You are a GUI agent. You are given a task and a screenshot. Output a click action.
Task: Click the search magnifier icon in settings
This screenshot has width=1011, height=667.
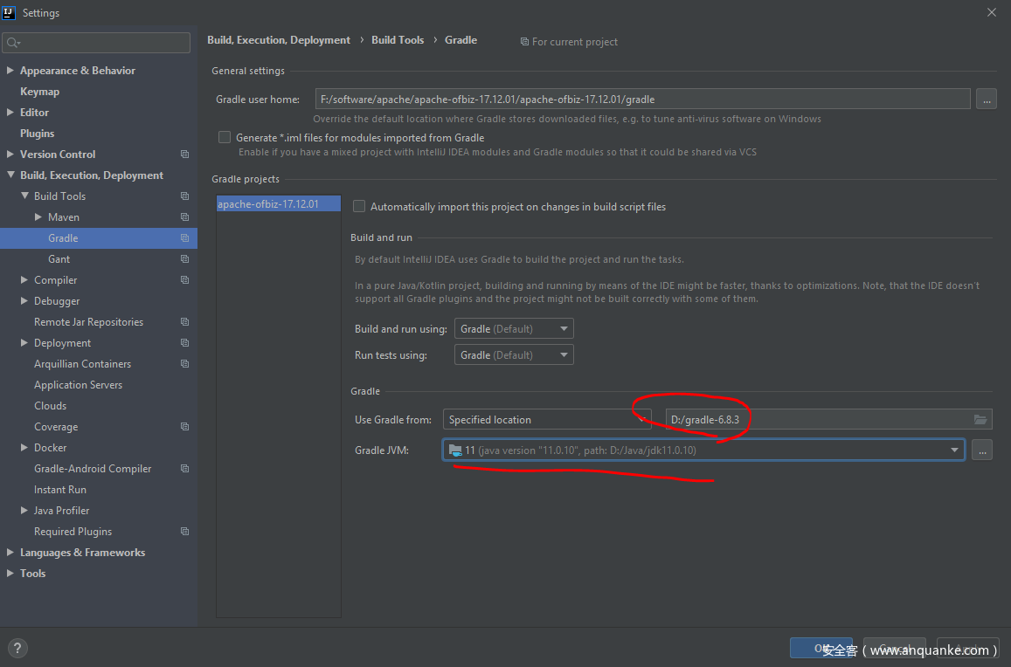[13, 43]
